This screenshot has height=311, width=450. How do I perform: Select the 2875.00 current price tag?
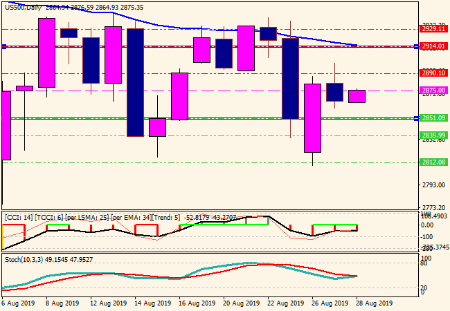click(x=433, y=91)
